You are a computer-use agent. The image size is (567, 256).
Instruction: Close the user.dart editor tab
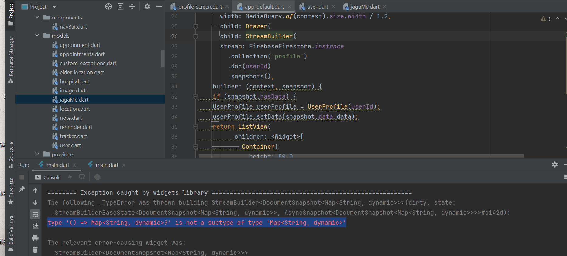pyautogui.click(x=333, y=6)
